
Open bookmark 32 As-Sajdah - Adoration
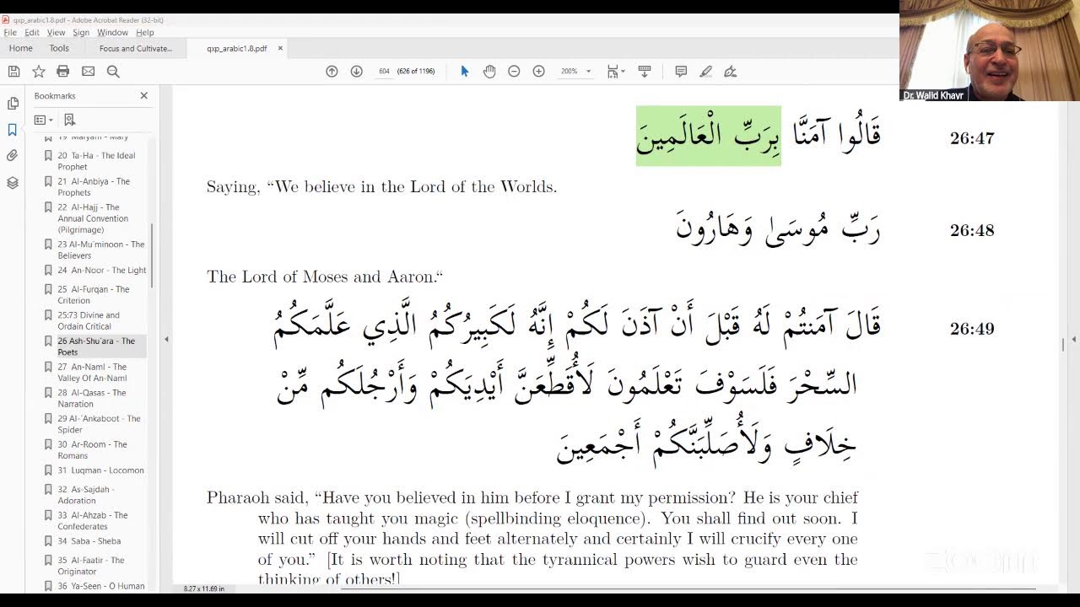coord(85,495)
